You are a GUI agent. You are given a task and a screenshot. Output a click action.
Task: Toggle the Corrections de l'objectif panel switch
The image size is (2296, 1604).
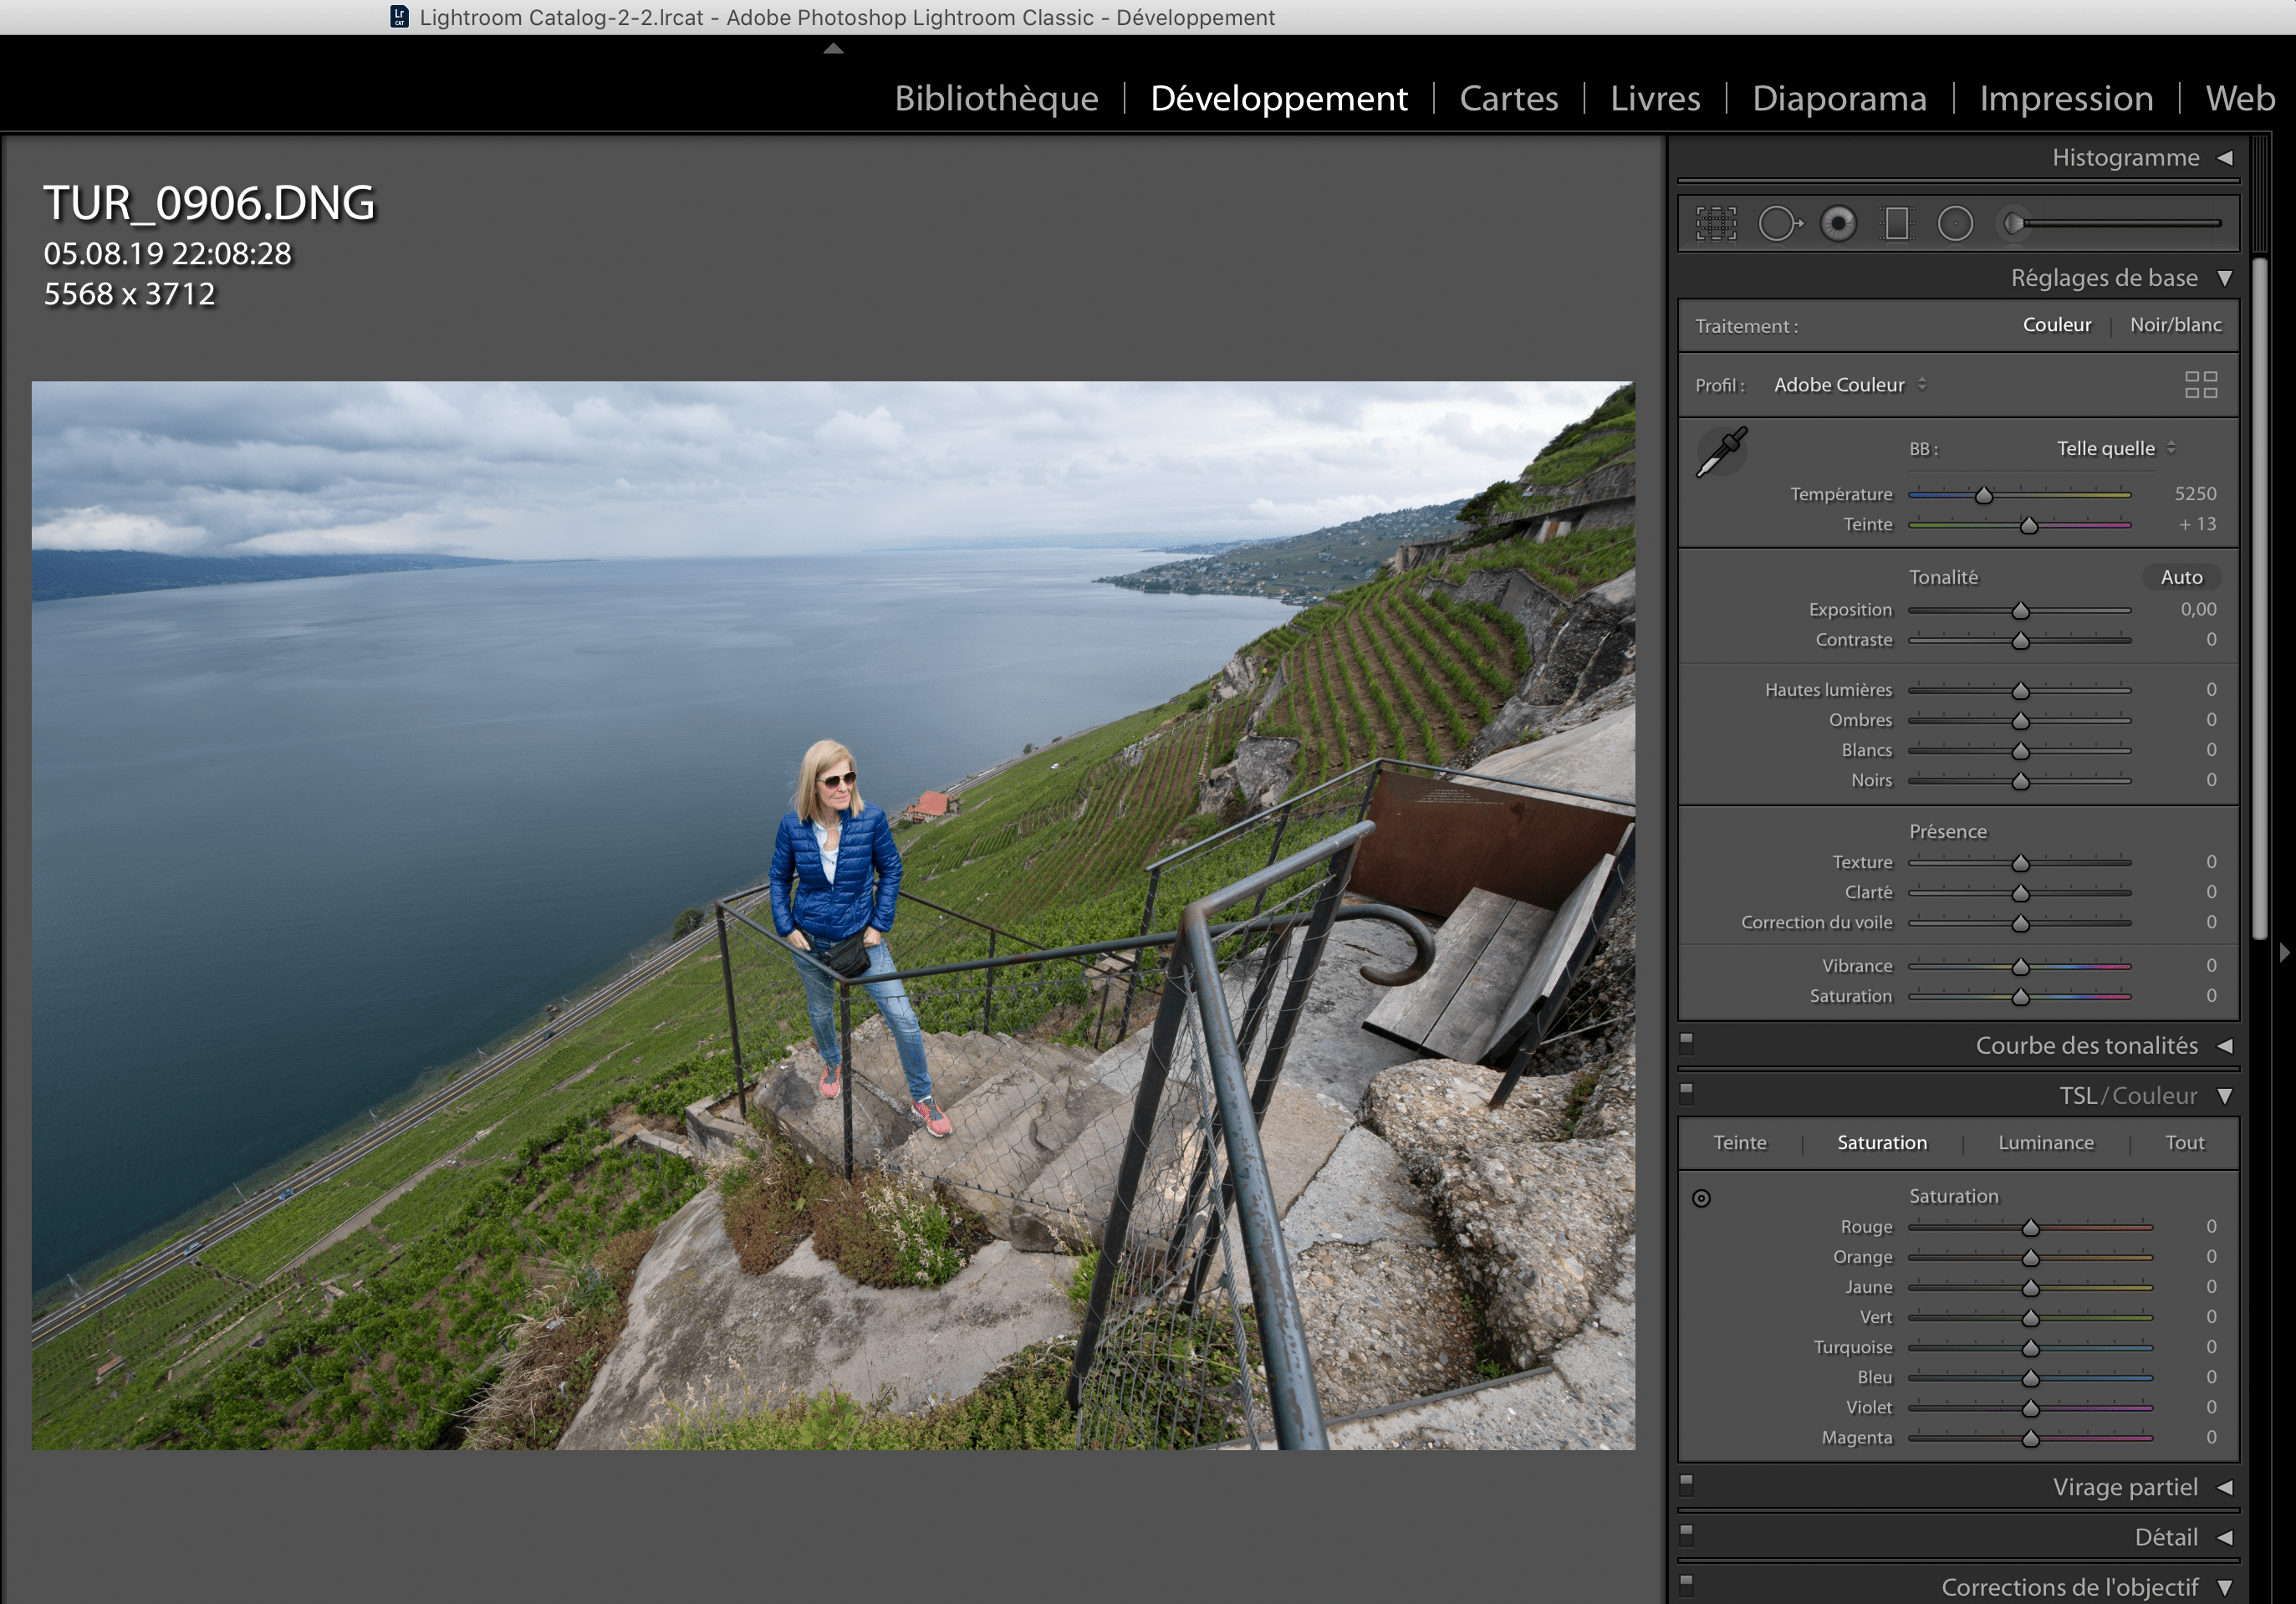(1686, 1584)
